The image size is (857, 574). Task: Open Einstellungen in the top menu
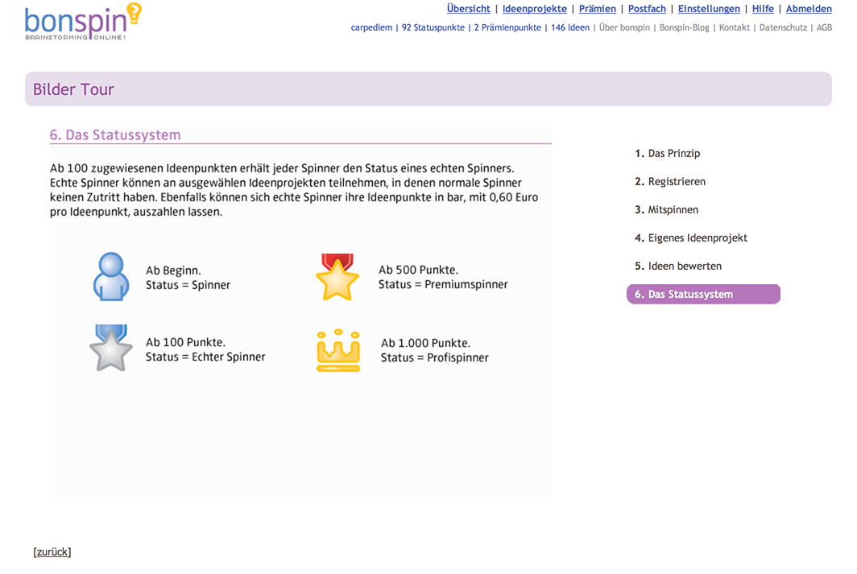point(709,9)
